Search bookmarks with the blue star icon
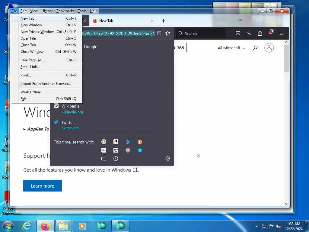 (x=140, y=150)
